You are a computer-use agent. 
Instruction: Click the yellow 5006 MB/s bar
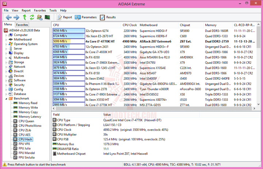(x=69, y=41)
